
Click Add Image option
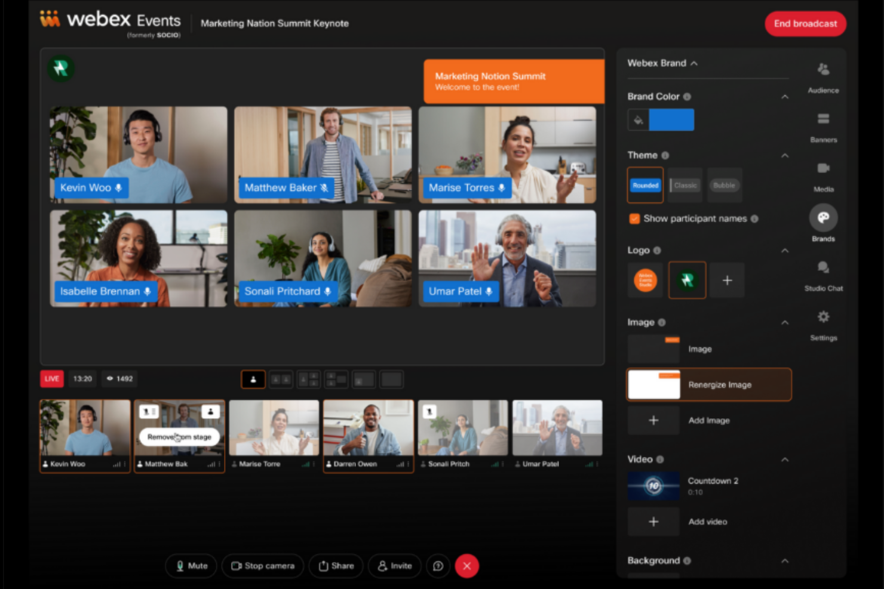click(x=653, y=420)
